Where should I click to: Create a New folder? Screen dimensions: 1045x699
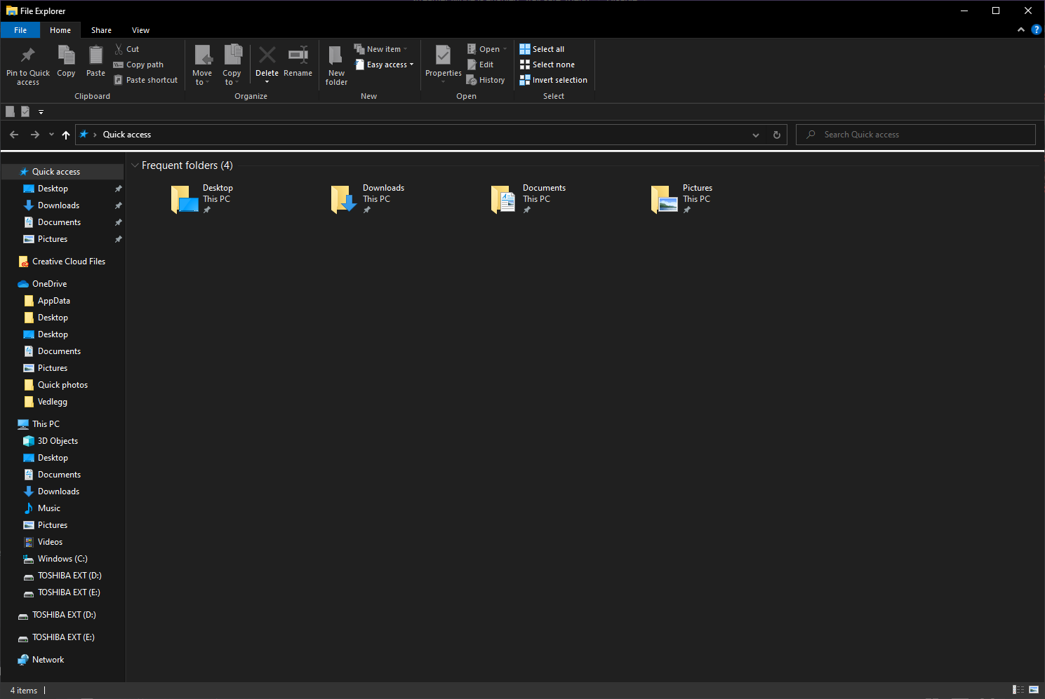coord(336,65)
